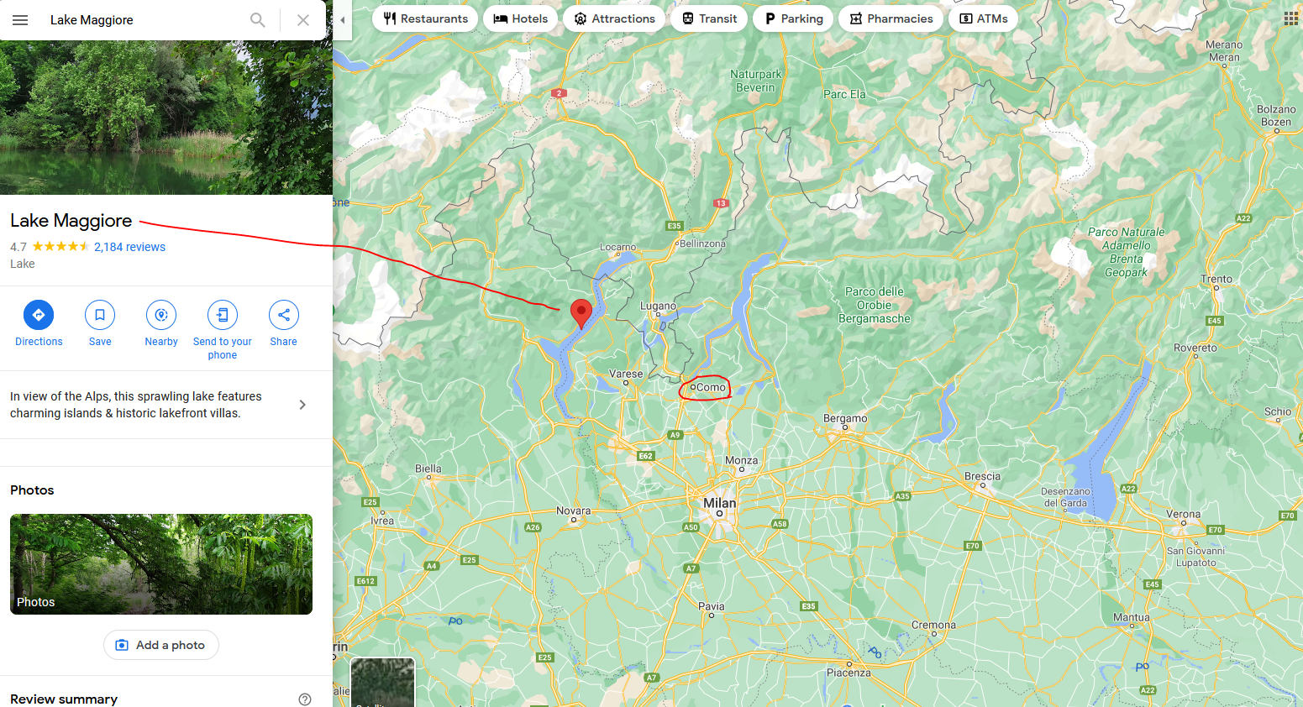Open the Google apps grid
This screenshot has width=1303, height=707.
1290,18
